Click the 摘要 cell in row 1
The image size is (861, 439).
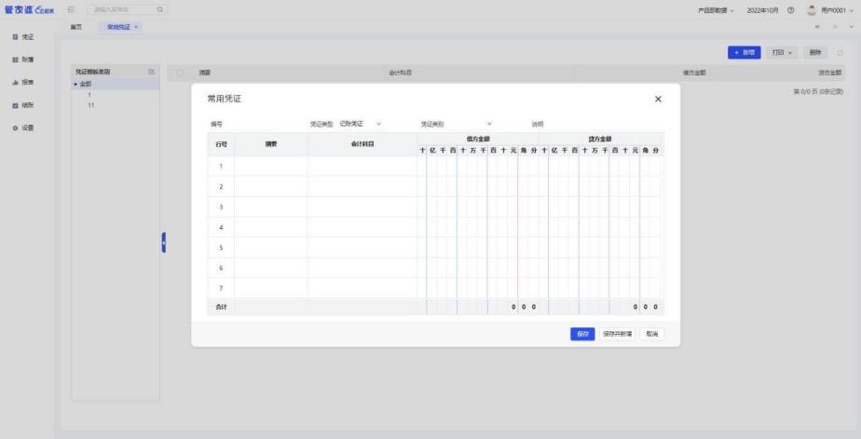tap(271, 166)
